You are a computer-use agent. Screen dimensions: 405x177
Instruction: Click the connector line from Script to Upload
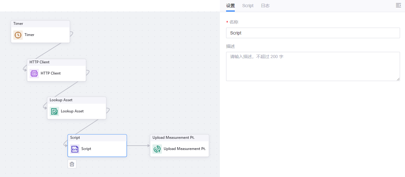[138, 146]
